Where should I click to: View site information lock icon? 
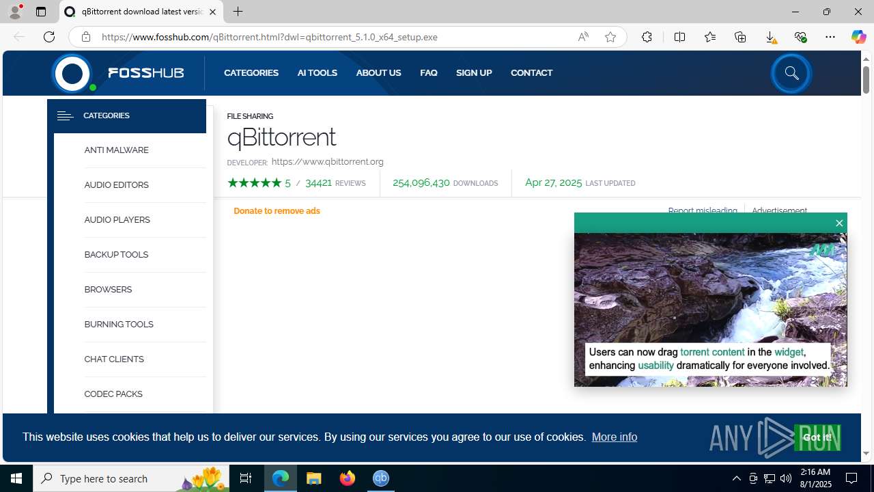pyautogui.click(x=86, y=37)
